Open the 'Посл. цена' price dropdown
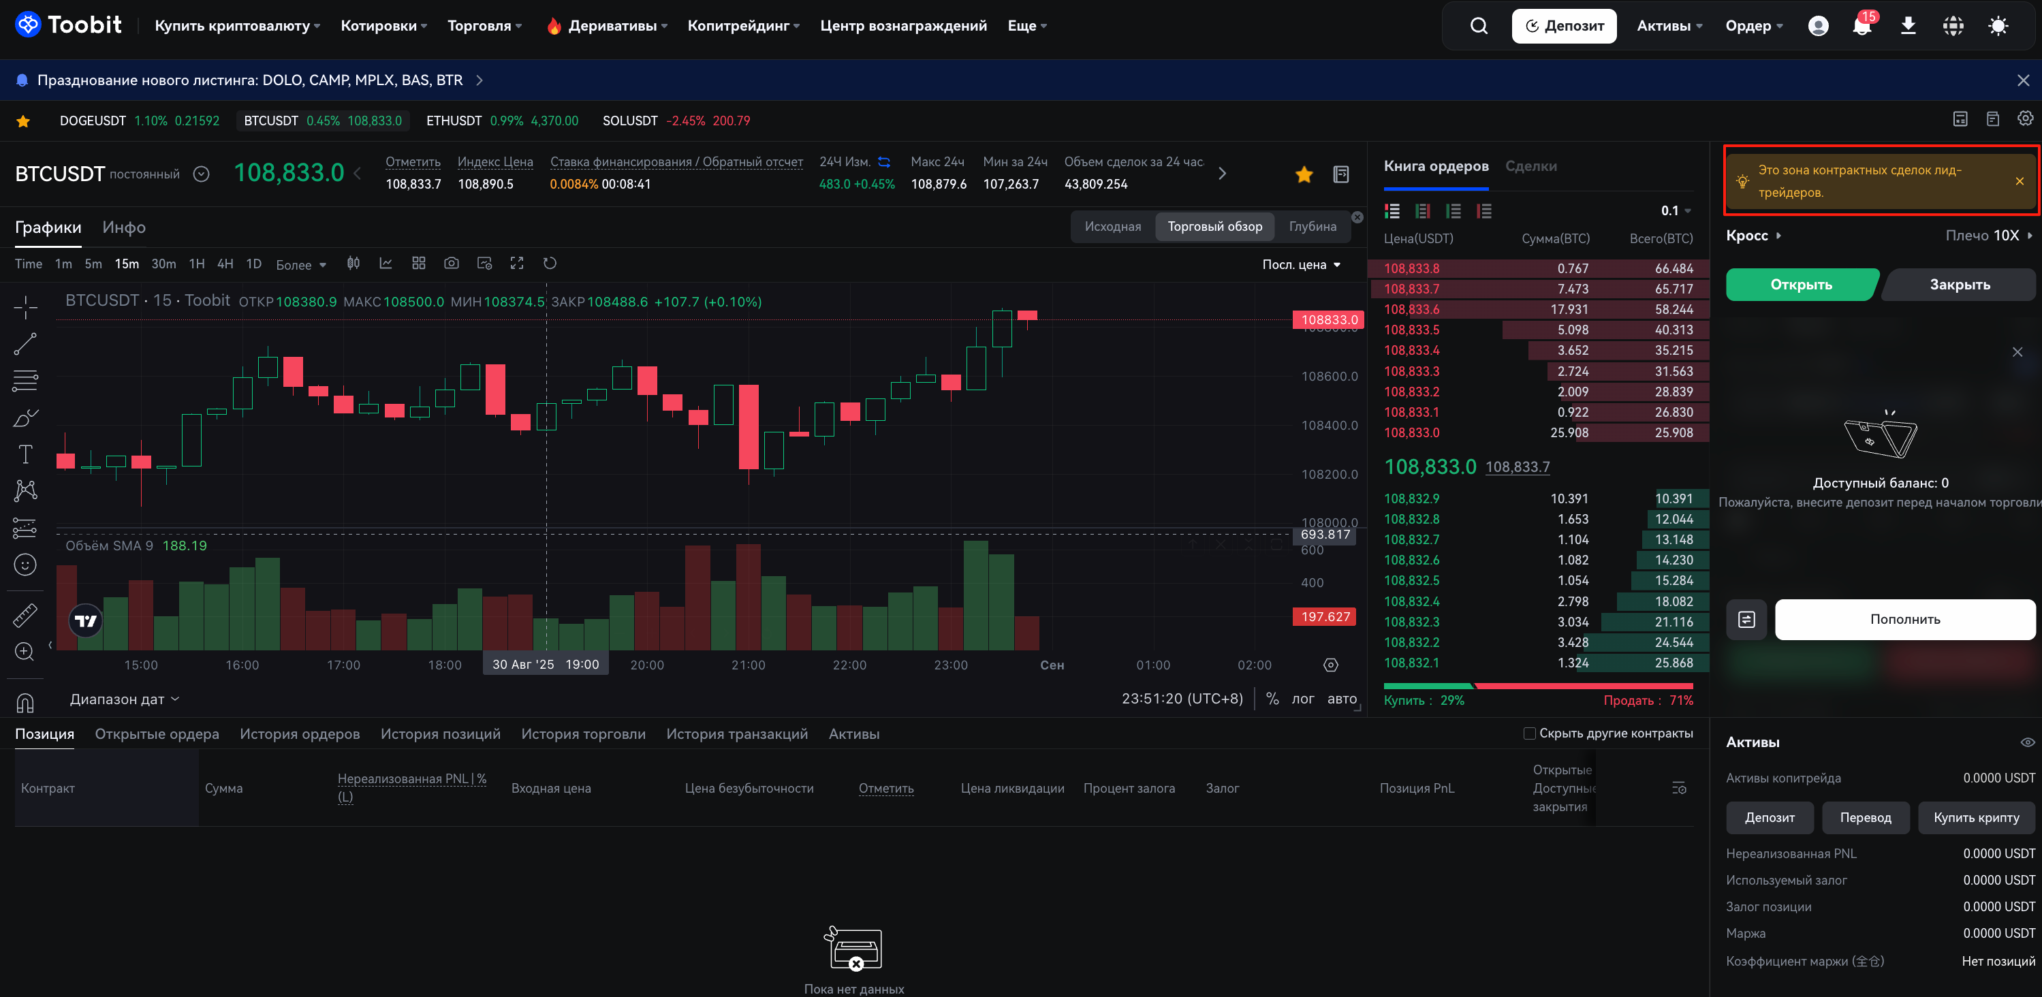 [x=1301, y=265]
